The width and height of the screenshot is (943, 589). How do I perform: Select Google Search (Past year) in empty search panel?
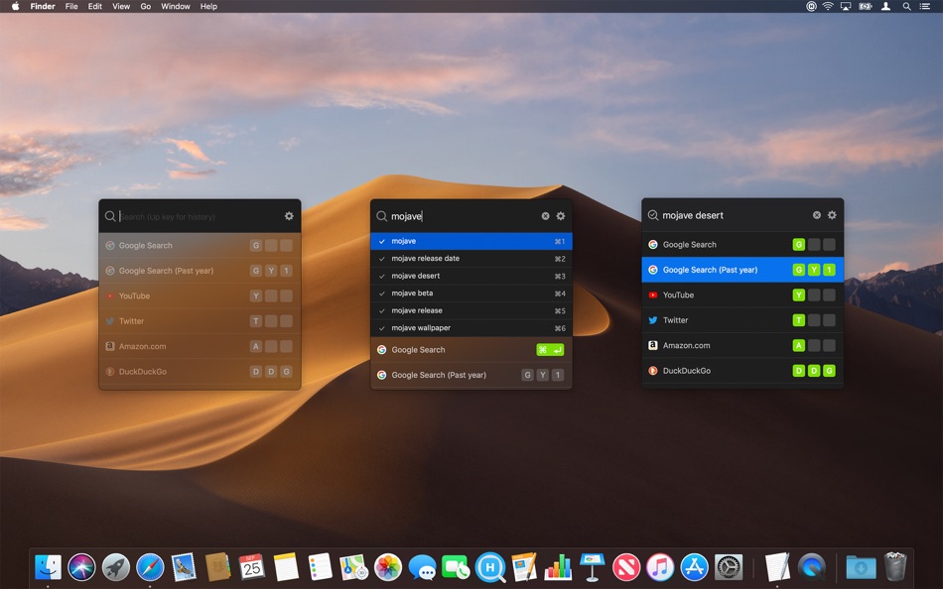(x=200, y=271)
